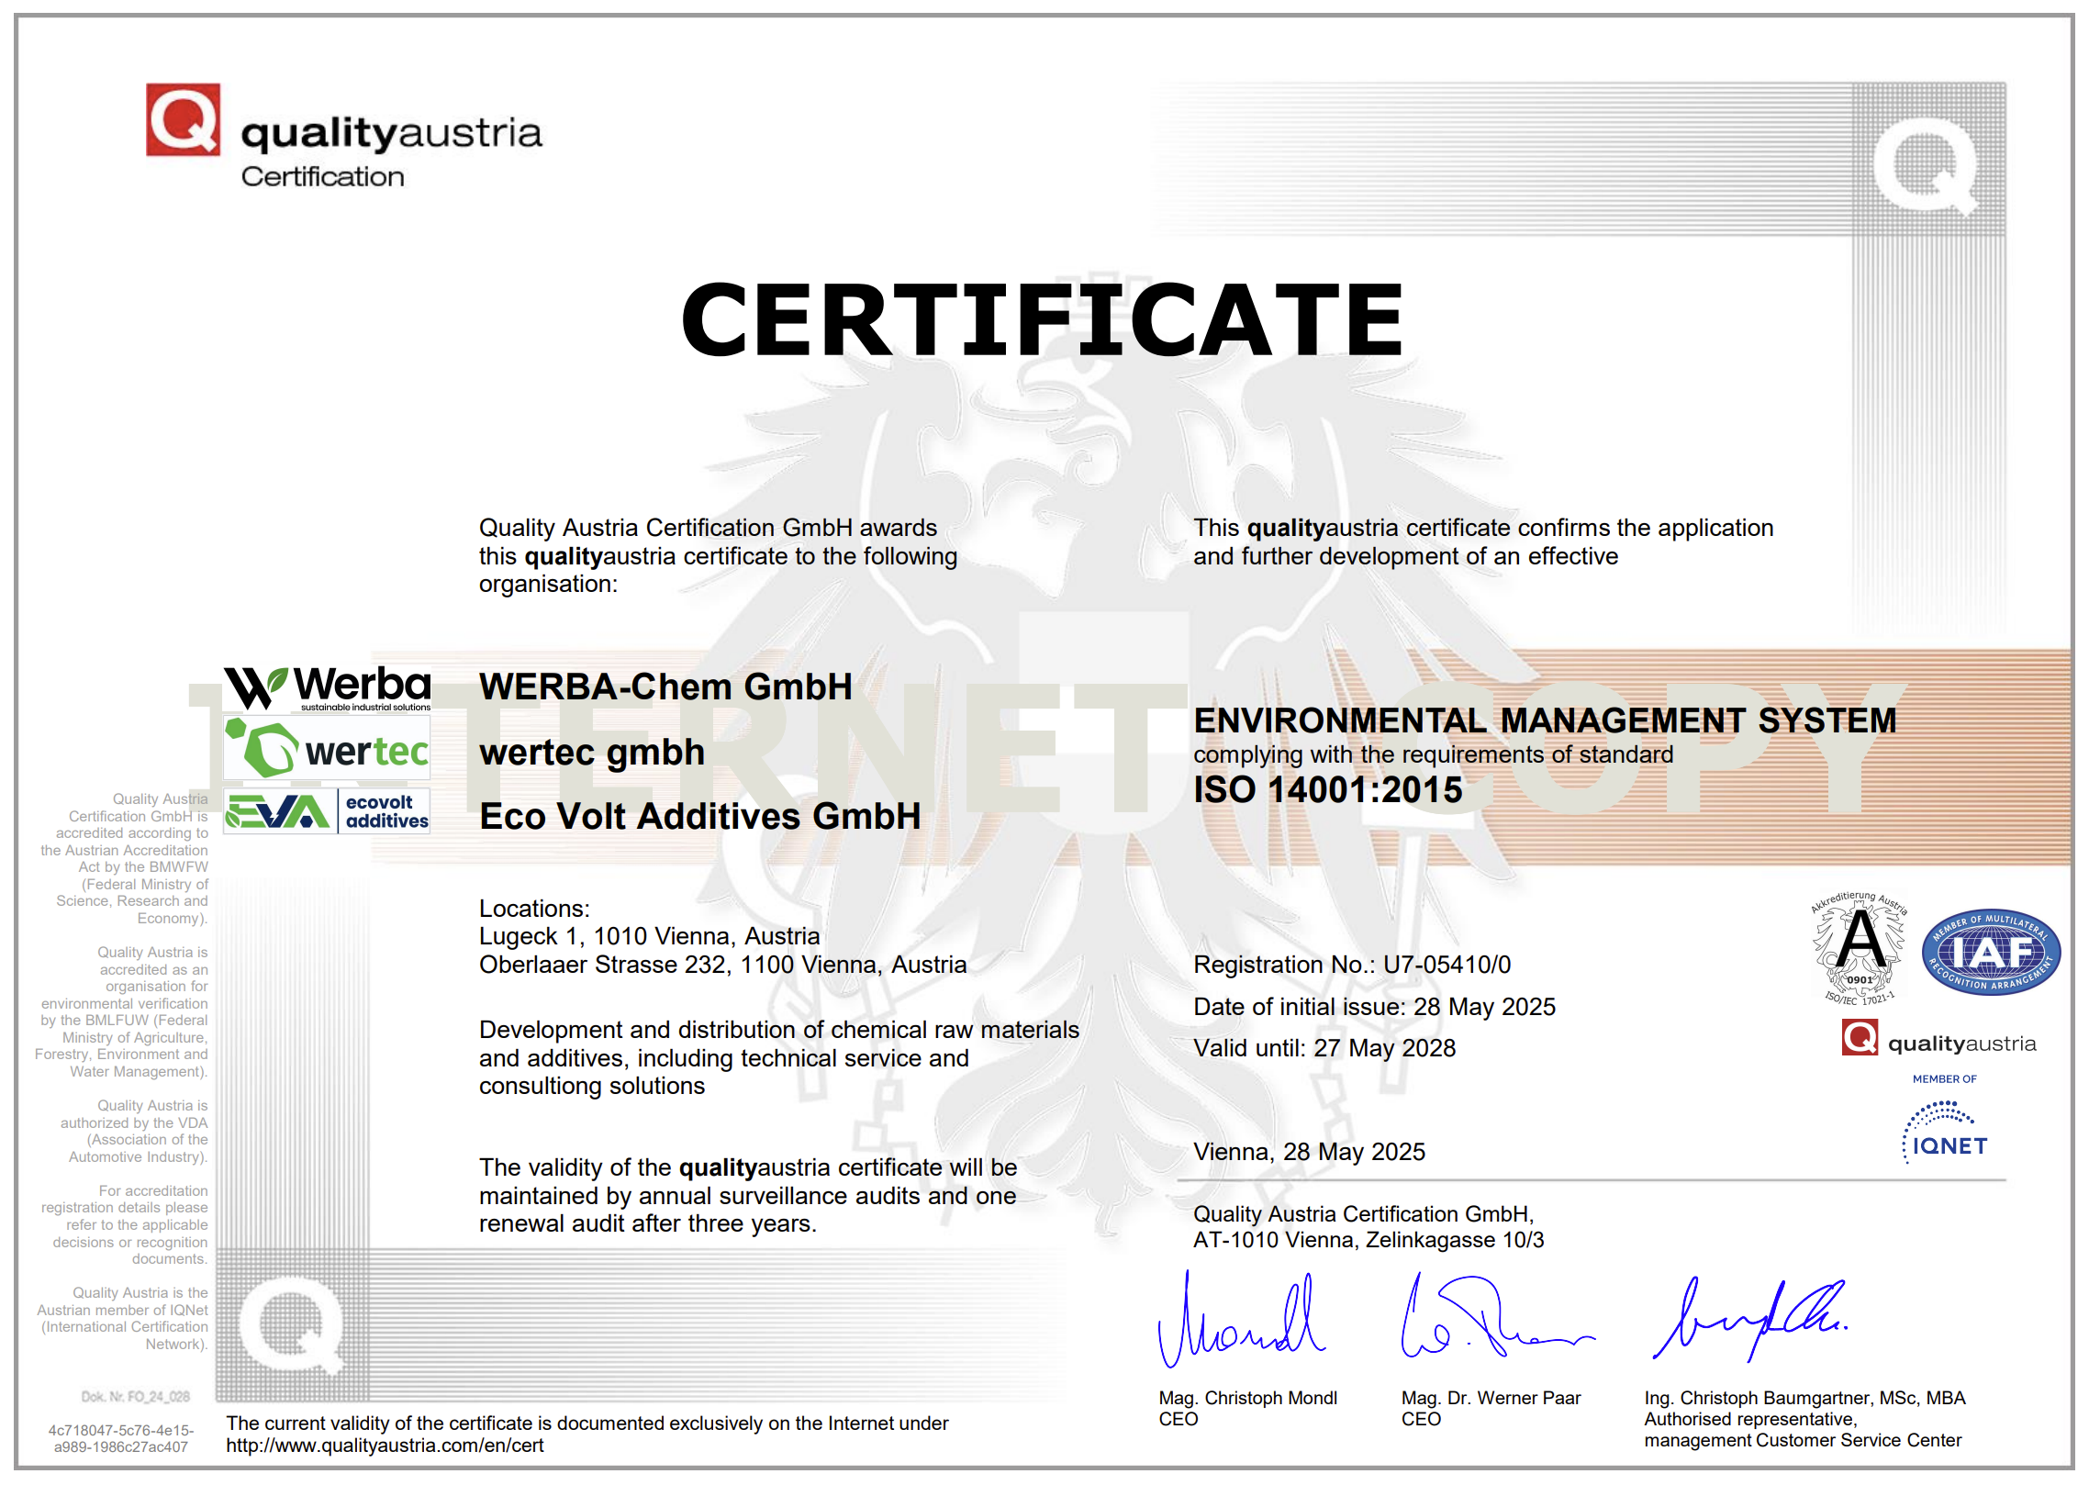Image resolution: width=2089 pixels, height=1485 pixels.
Task: Click sidebar note mentioning BMLFUW
Action: 121,1011
